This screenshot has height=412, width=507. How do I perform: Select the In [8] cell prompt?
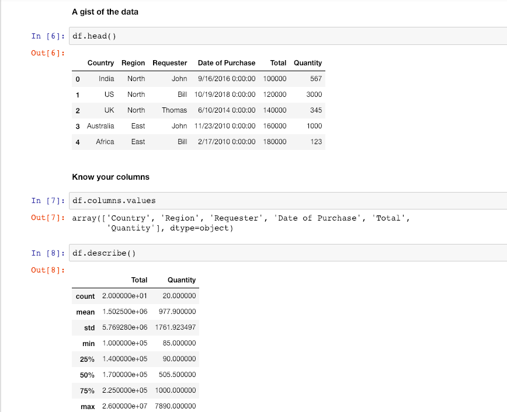(x=48, y=253)
